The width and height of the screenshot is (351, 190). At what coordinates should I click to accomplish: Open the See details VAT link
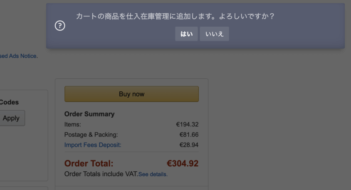click(153, 174)
